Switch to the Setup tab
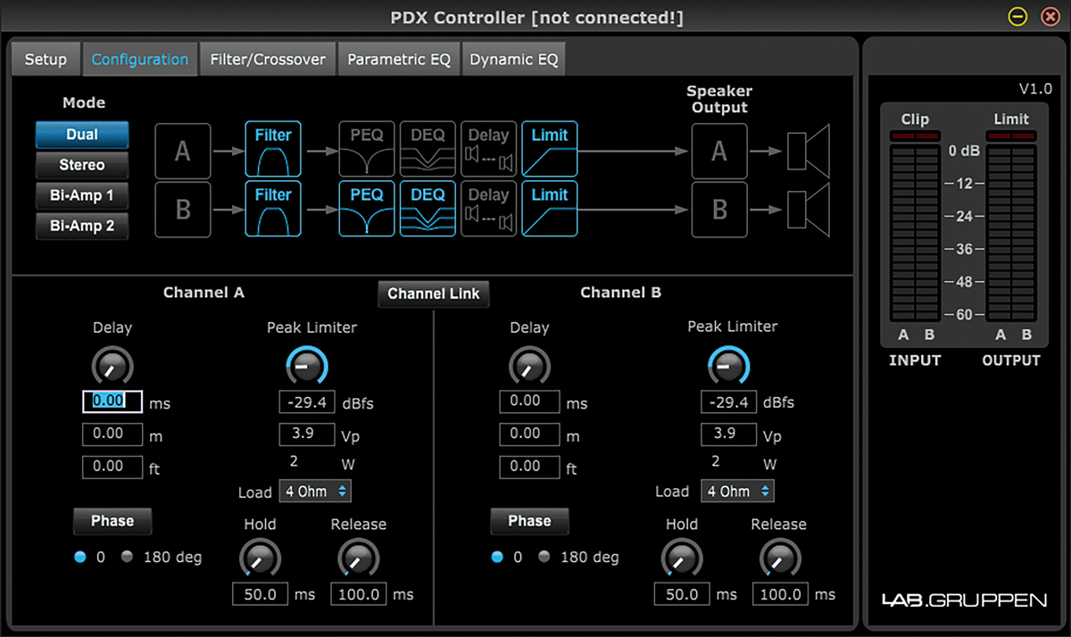 click(x=46, y=60)
